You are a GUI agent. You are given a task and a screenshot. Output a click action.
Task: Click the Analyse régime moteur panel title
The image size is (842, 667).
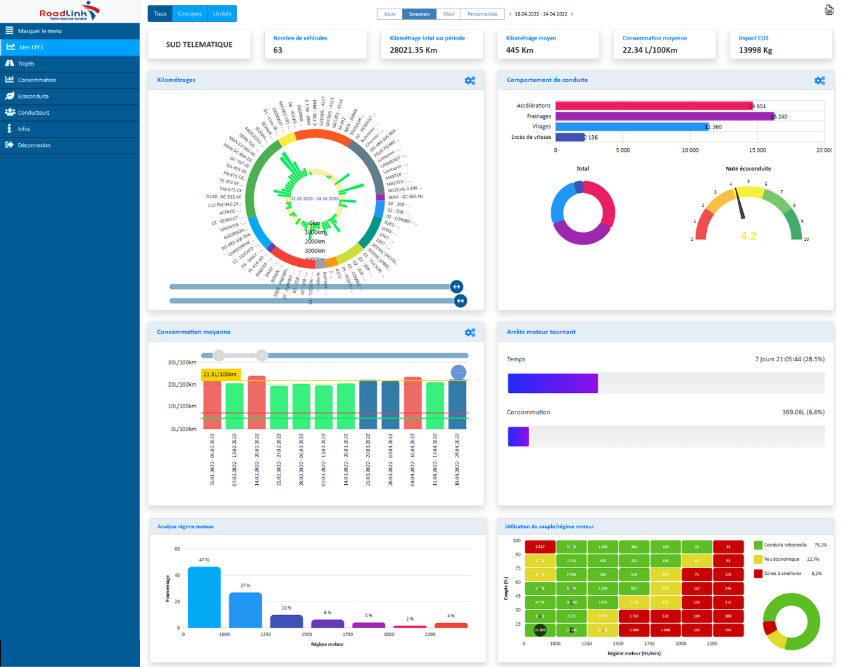pyautogui.click(x=186, y=527)
